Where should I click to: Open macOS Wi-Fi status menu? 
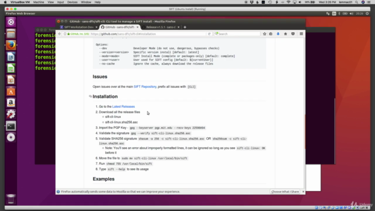[288, 2]
